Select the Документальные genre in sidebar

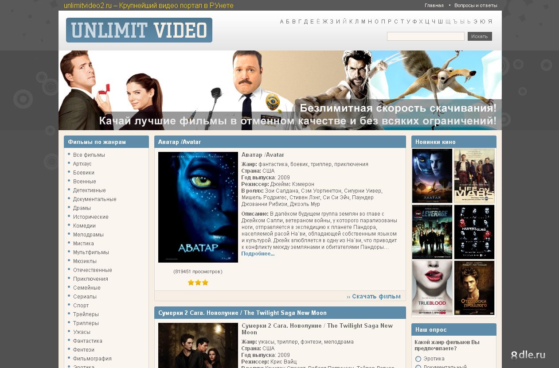click(x=95, y=199)
